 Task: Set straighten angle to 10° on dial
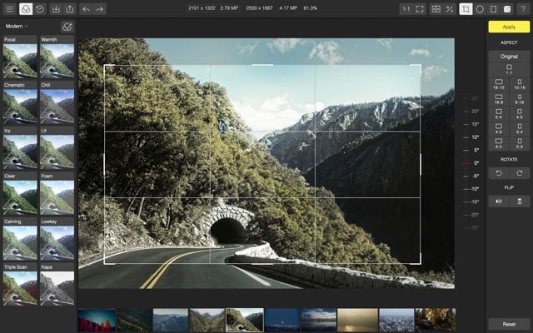(x=475, y=137)
